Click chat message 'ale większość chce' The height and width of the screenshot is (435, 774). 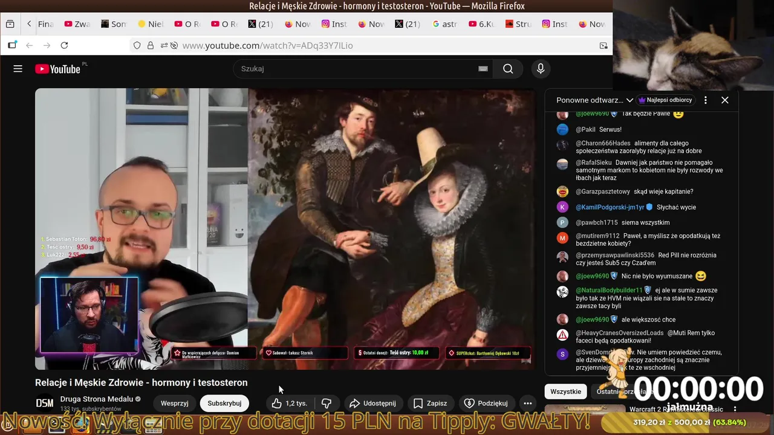click(x=648, y=320)
